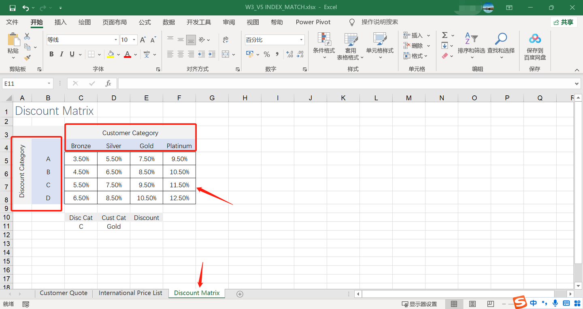
Task: Click the AutoSum sigma icon
Action: [445, 36]
